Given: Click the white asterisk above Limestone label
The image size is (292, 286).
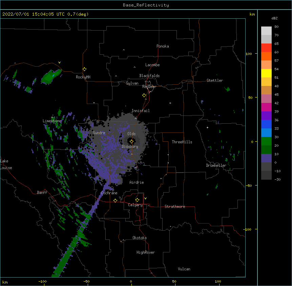Looking at the screenshot, I should 52,118.
